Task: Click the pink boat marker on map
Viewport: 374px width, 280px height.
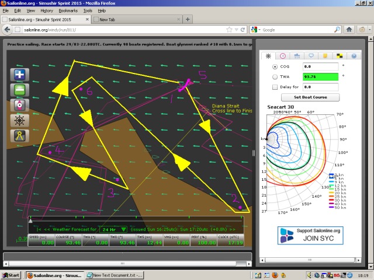Action: pos(185,85)
